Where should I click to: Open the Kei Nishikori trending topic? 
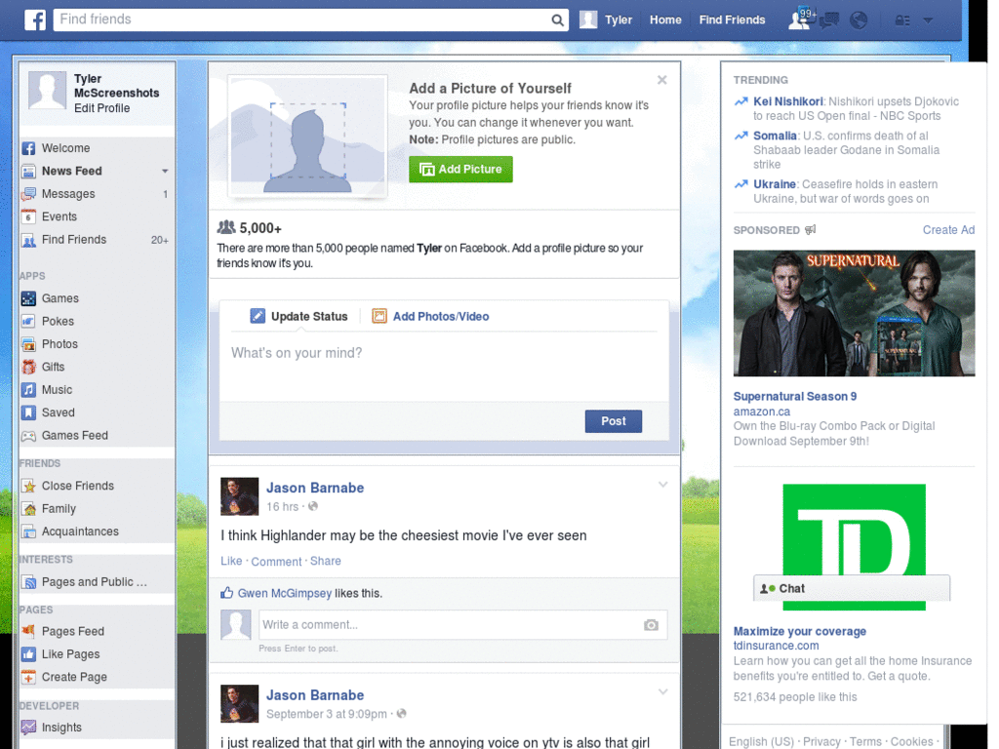788,101
